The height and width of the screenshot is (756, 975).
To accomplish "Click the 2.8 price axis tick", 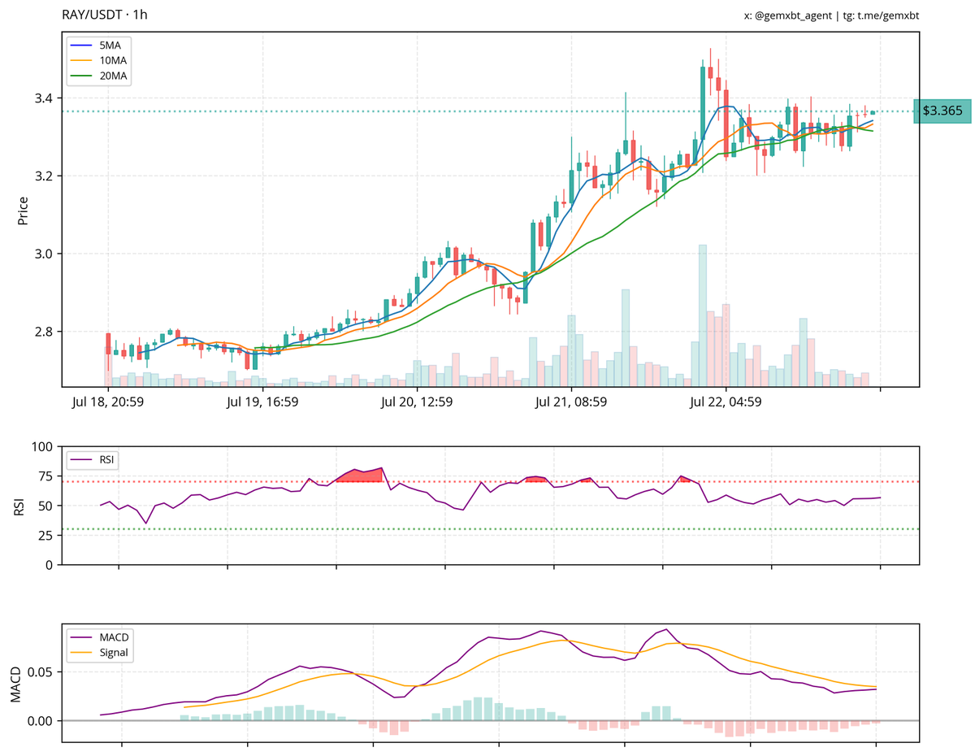I will point(44,332).
